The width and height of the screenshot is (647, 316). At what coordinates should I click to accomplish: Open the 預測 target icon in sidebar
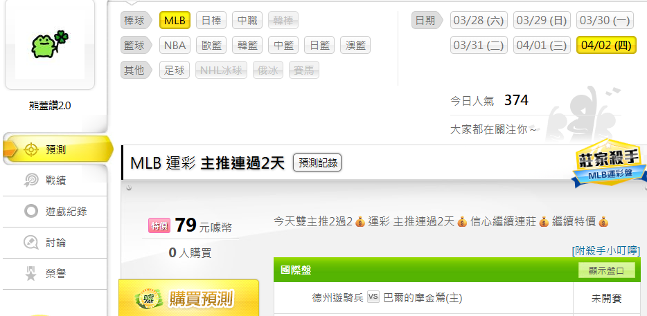[x=31, y=150]
